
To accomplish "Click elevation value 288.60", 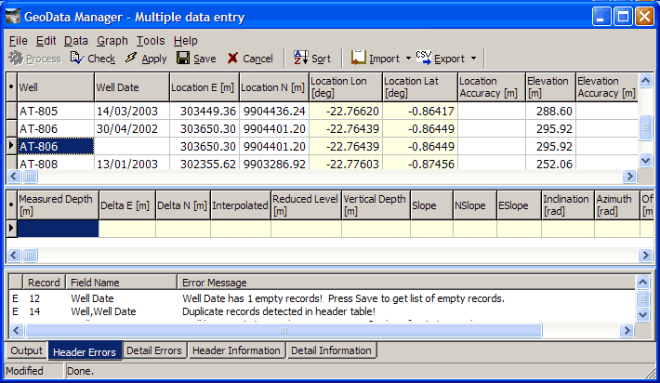I will coord(550,112).
